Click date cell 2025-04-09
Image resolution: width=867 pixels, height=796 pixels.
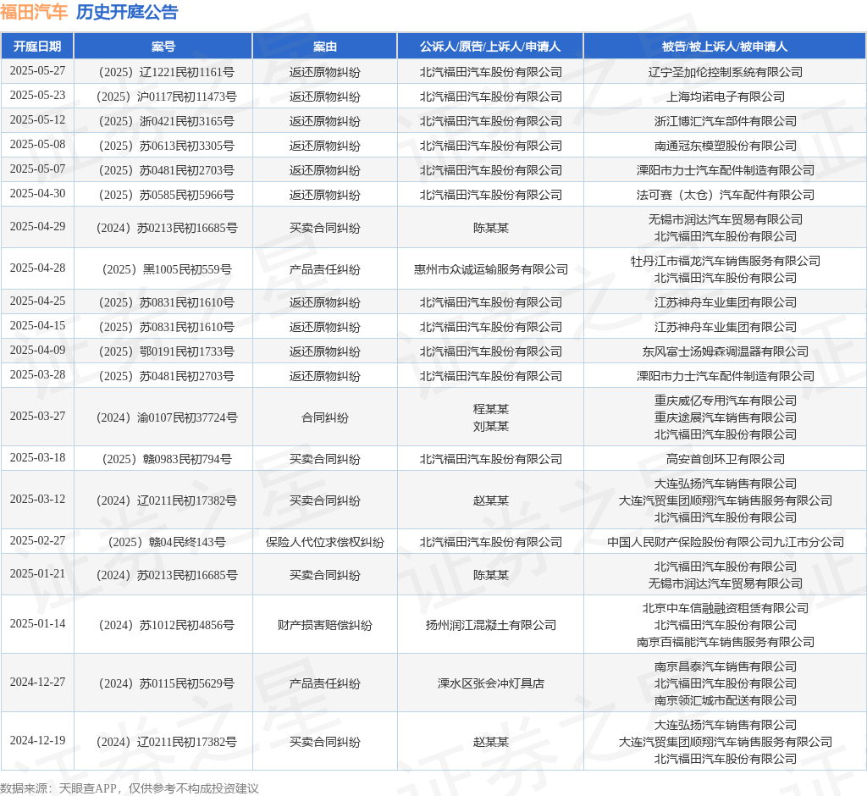(x=37, y=350)
